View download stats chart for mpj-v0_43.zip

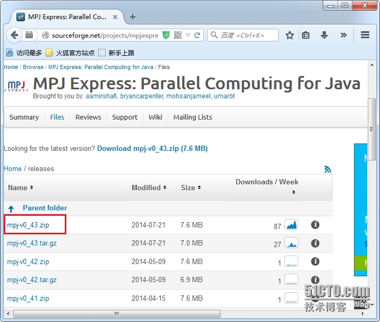[x=291, y=225]
